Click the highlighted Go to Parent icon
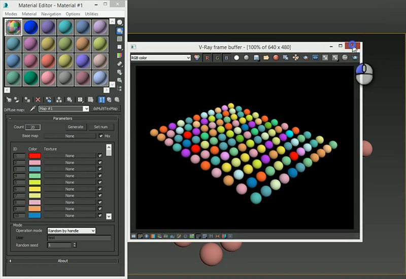This screenshot has width=406, height=279. pyautogui.click(x=101, y=100)
